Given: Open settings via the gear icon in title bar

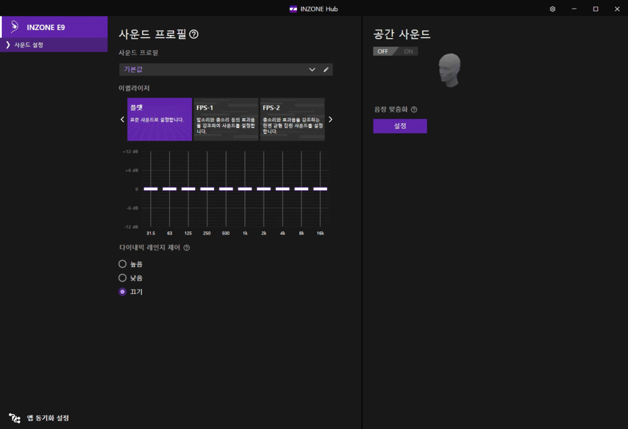Looking at the screenshot, I should 552,9.
